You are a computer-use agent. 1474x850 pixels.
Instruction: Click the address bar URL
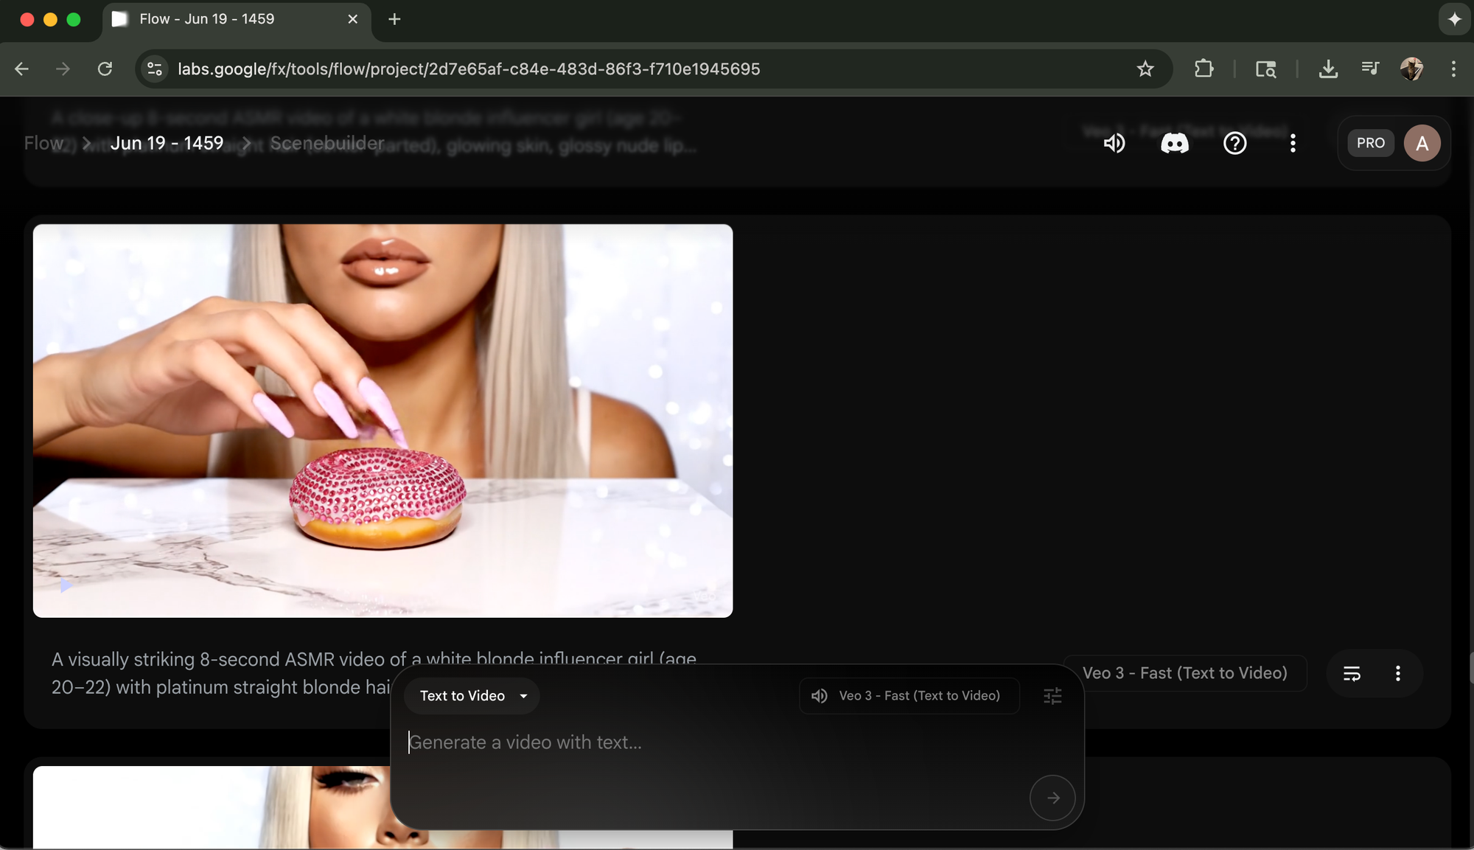(x=469, y=69)
